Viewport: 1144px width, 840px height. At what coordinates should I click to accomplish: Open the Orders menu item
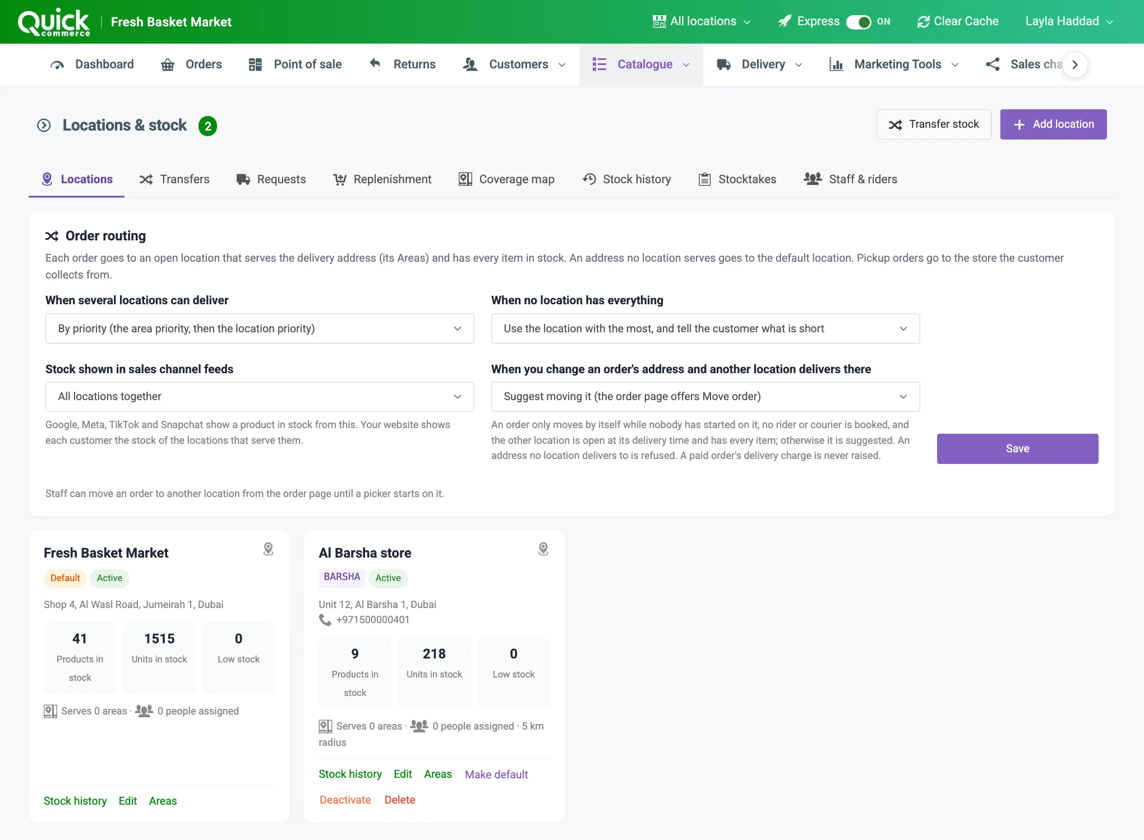191,64
